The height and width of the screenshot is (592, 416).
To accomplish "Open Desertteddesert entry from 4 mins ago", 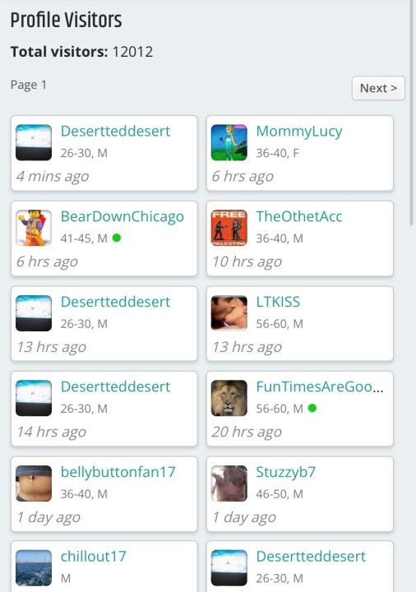I will 104,153.
